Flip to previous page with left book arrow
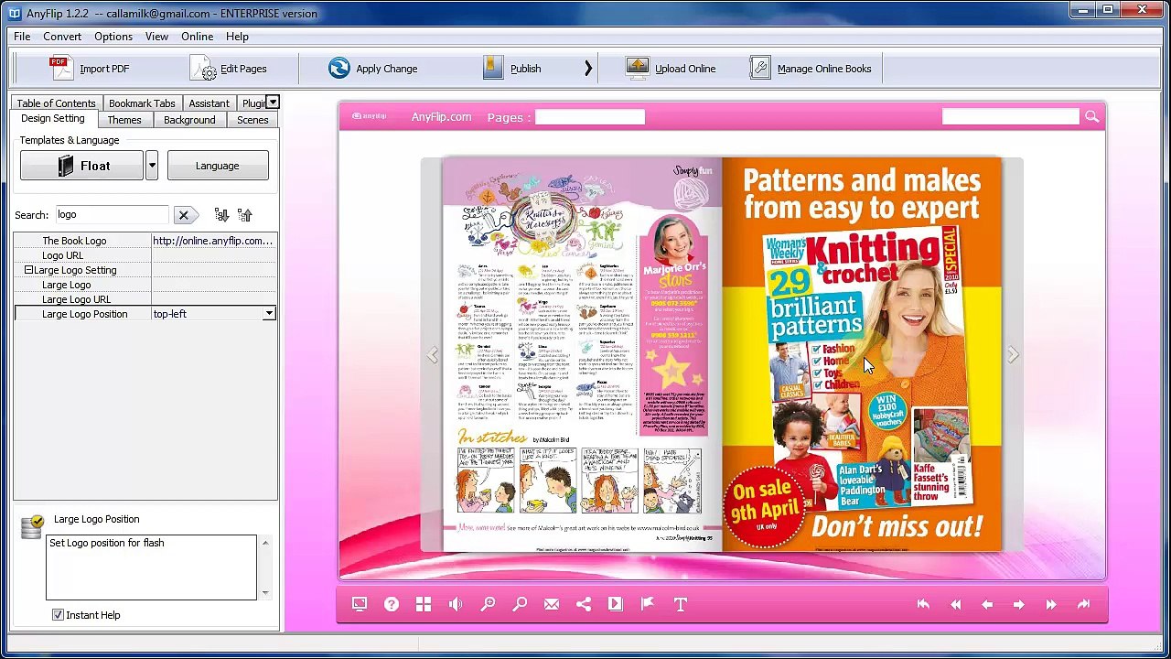This screenshot has height=659, width=1171. (432, 355)
